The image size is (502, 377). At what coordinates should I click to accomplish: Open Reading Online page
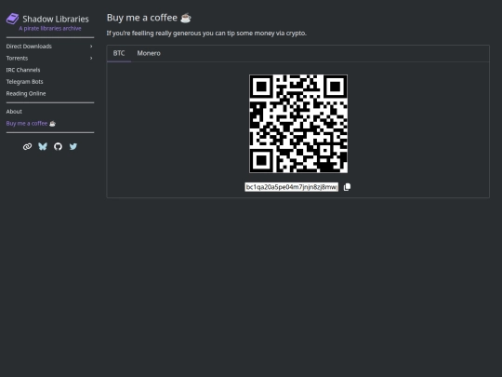point(26,94)
